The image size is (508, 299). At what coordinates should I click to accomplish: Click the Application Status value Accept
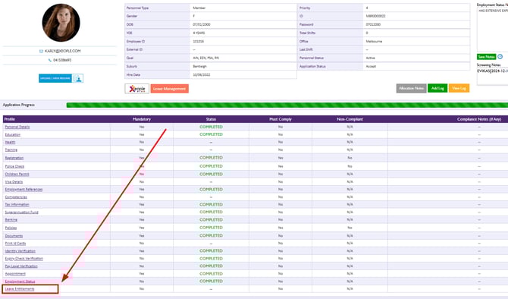371,67
